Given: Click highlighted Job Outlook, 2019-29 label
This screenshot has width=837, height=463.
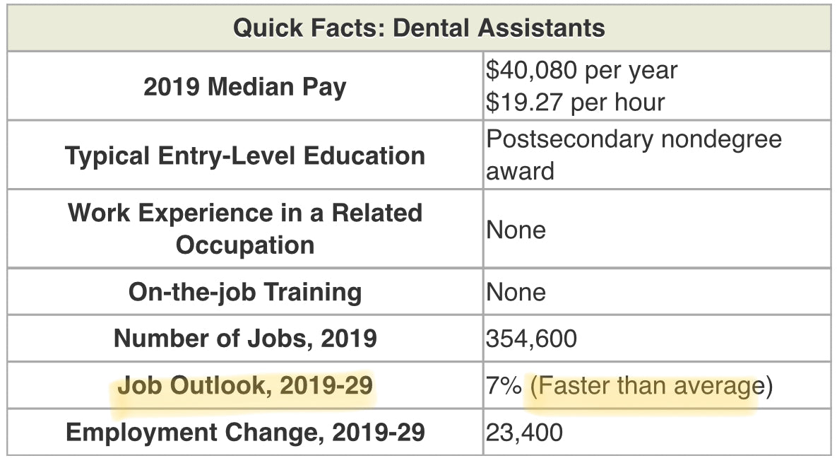Looking at the screenshot, I should pyautogui.click(x=245, y=385).
